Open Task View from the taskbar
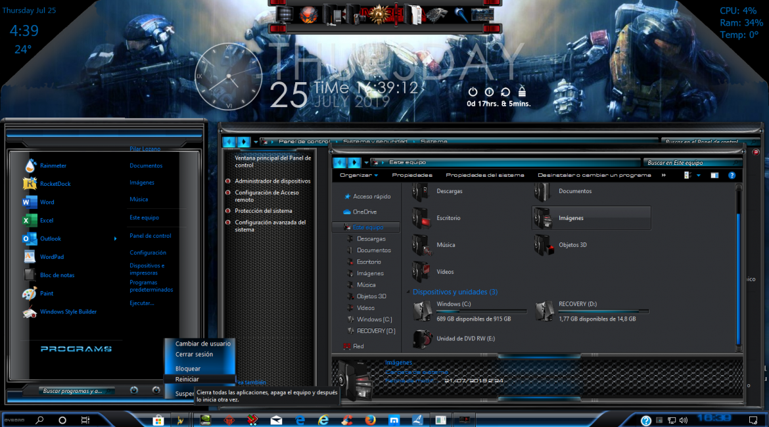This screenshot has width=769, height=427. (85, 420)
